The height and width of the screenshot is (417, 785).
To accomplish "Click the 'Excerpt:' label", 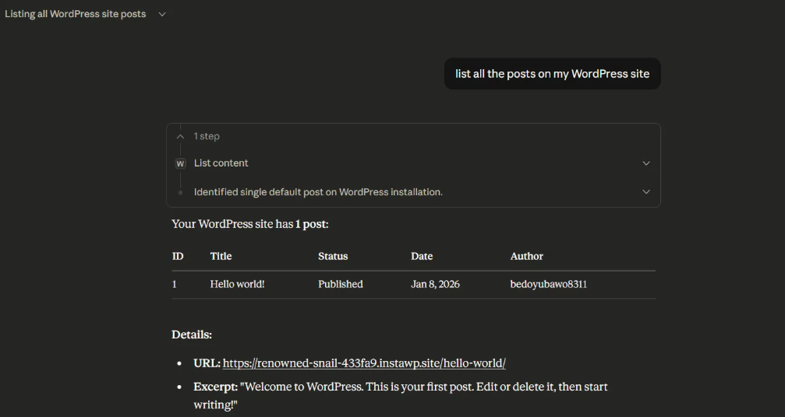I will pyautogui.click(x=216, y=387).
